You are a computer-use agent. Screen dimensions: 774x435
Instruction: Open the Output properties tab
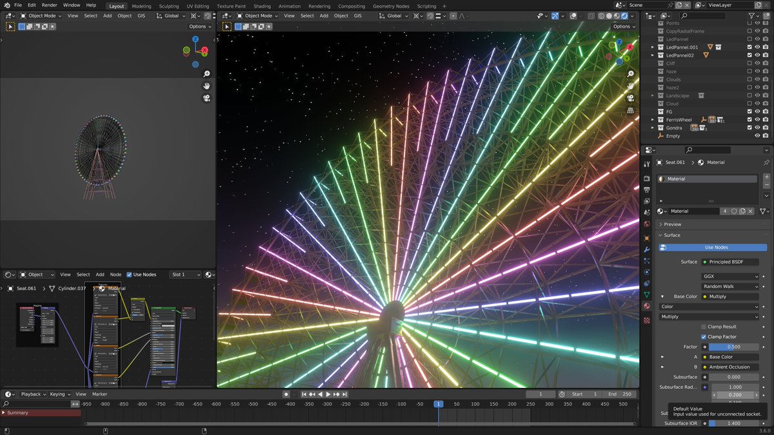[x=646, y=189]
